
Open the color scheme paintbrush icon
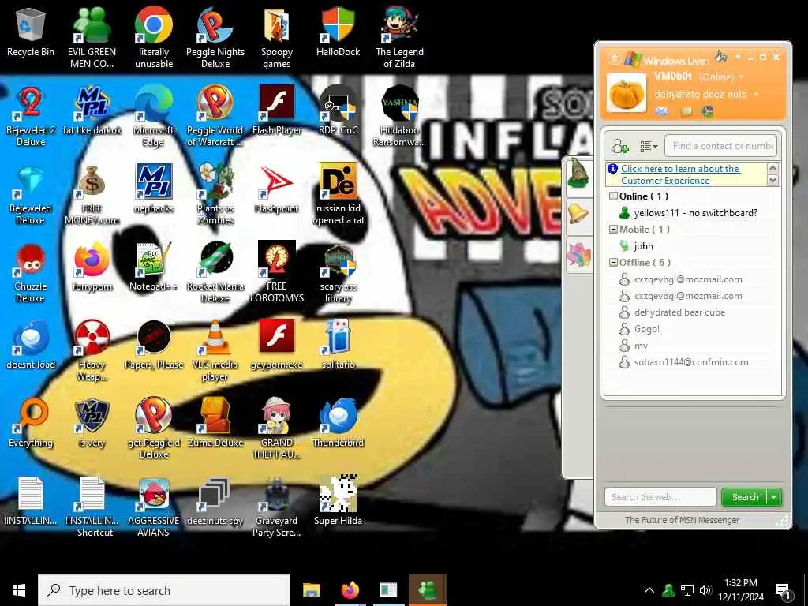[720, 57]
